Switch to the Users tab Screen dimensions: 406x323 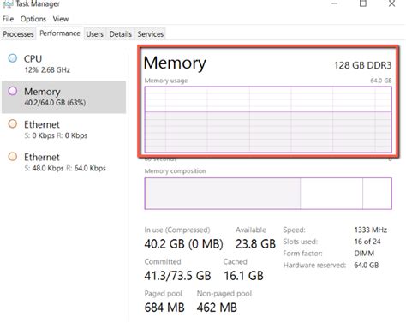(95, 34)
